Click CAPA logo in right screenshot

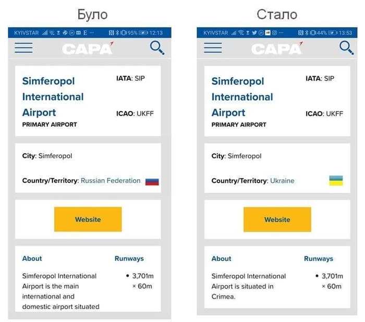(277, 48)
